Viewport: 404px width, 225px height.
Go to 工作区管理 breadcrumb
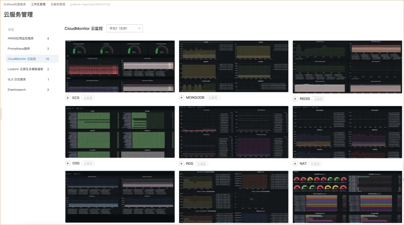[38, 4]
